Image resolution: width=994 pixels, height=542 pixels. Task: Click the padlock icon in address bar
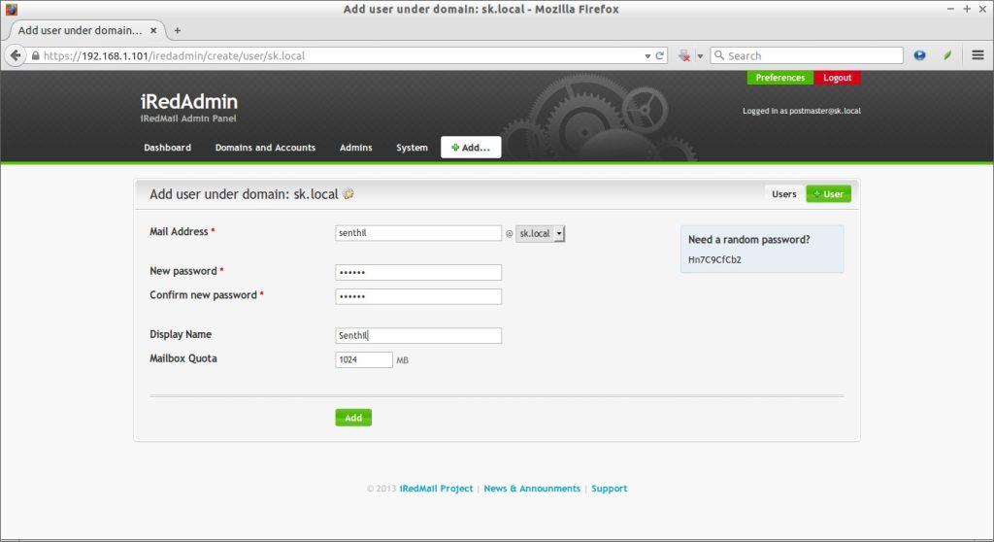click(36, 56)
